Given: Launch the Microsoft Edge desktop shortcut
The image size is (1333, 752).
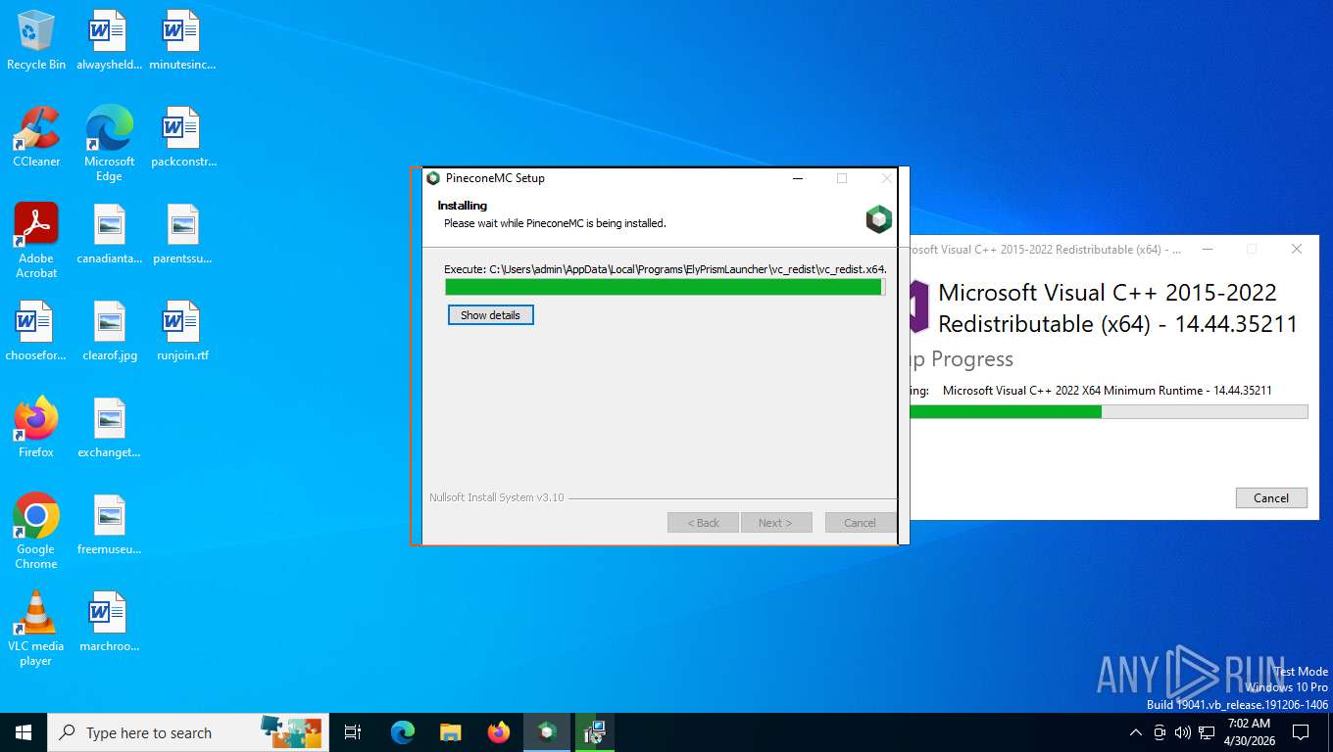Looking at the screenshot, I should coord(109,144).
